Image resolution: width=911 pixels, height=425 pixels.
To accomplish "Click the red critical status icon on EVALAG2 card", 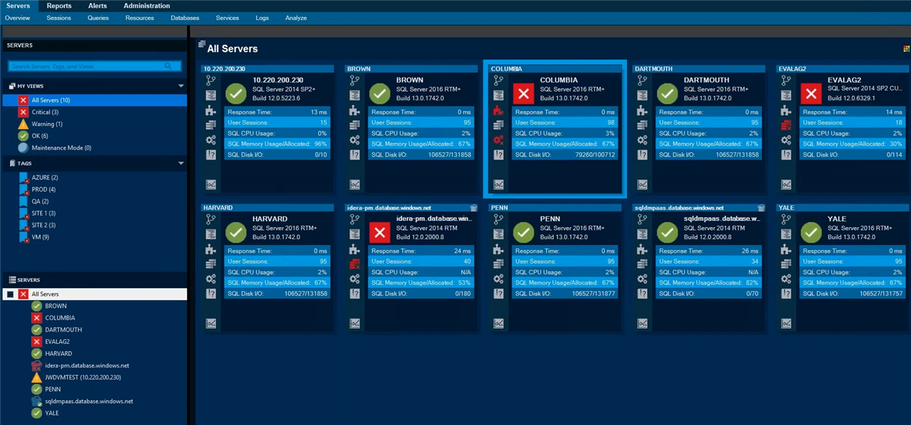I will [x=811, y=93].
